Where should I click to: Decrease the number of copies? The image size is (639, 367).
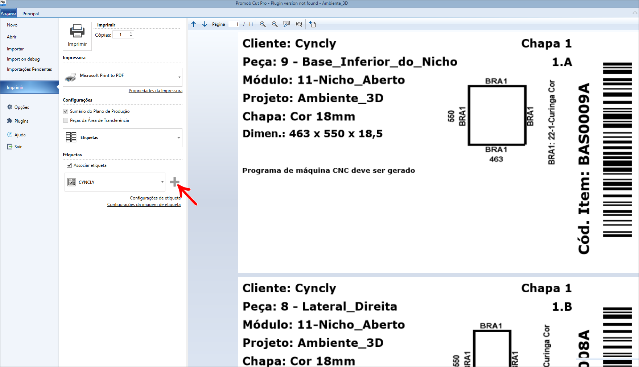tap(131, 36)
